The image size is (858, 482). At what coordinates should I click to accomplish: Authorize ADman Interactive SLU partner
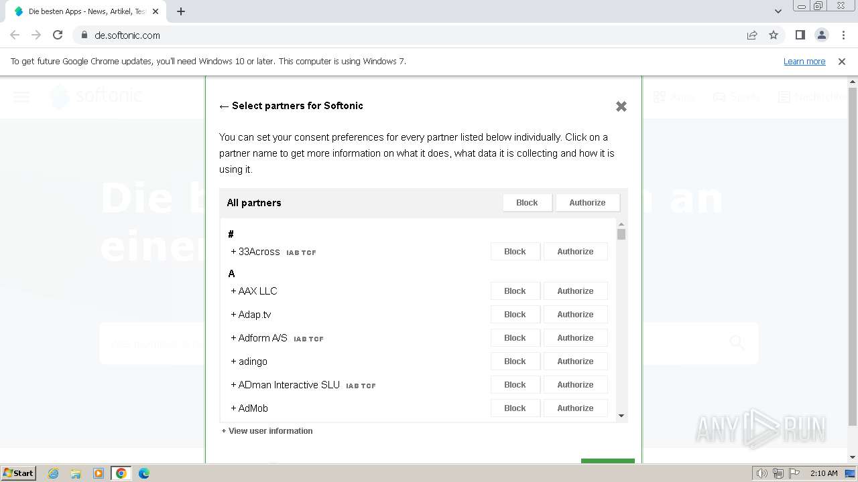point(575,385)
